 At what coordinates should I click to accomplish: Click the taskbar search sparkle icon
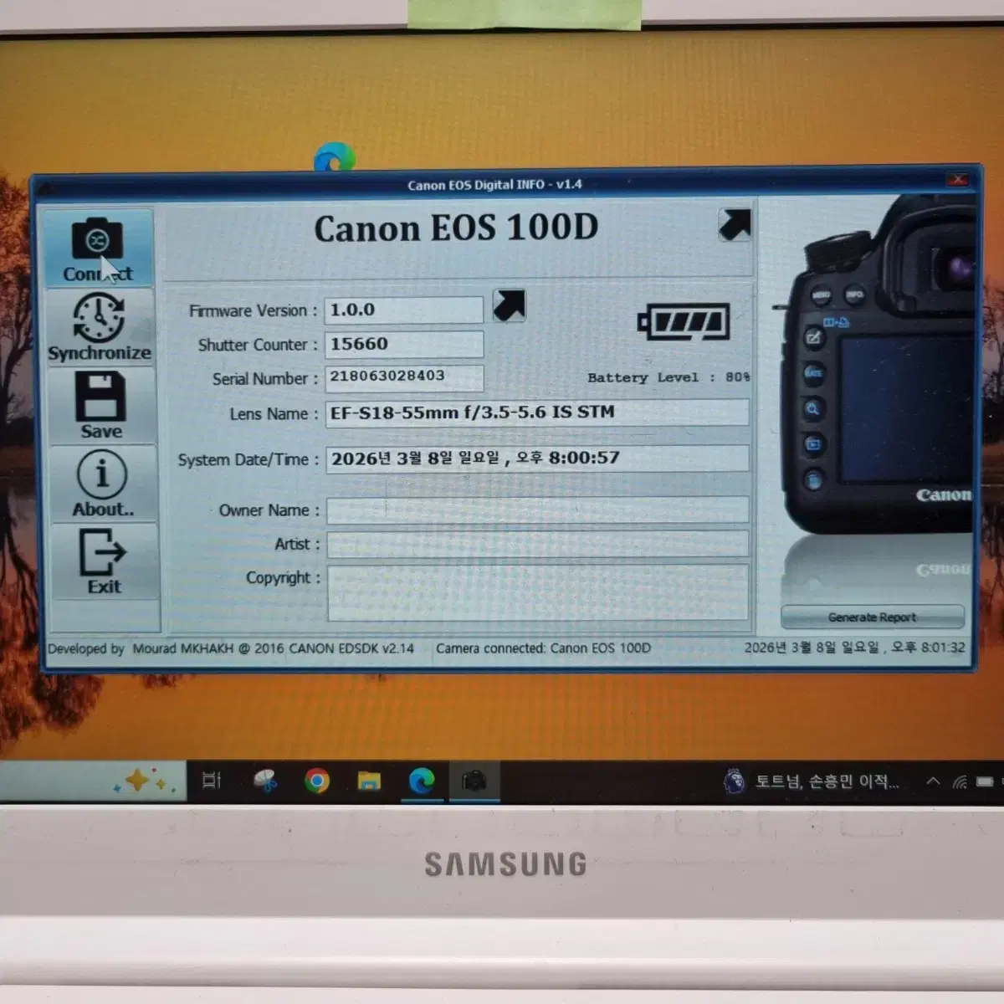pyautogui.click(x=144, y=781)
